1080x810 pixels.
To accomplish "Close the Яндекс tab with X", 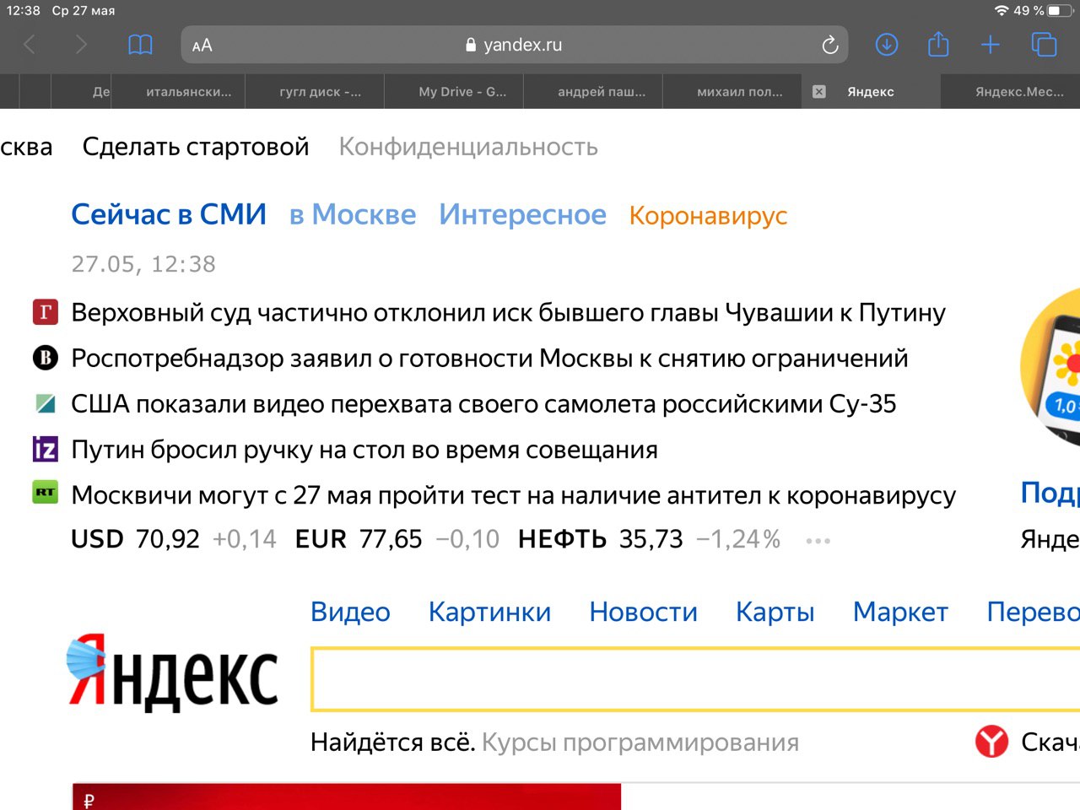I will coord(818,92).
